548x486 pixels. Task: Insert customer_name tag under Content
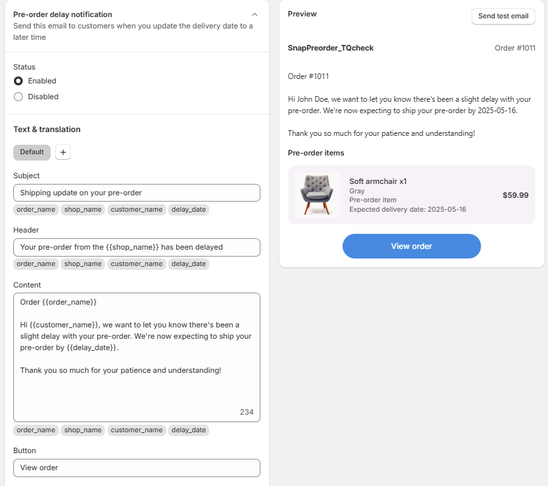[x=137, y=430]
